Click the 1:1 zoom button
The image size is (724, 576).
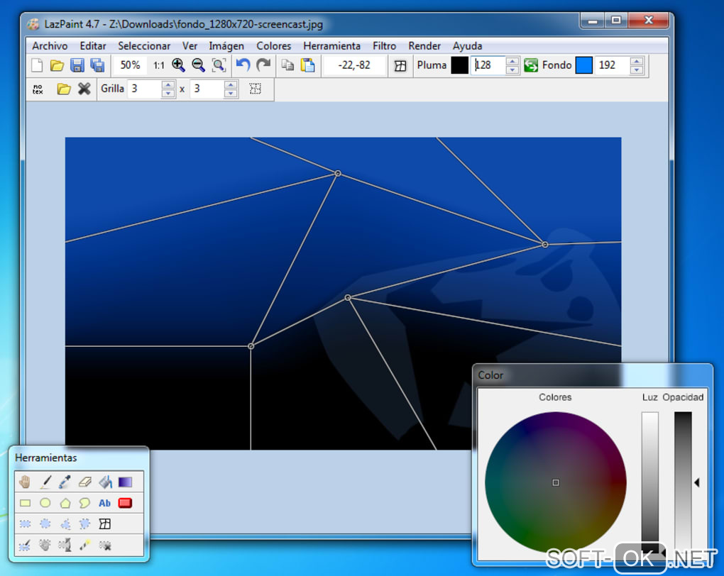coord(158,65)
